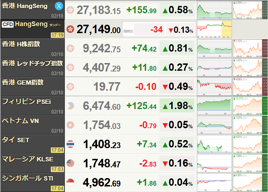Click the ▲0.81% change badge
268x192 pixels.
click(177, 48)
